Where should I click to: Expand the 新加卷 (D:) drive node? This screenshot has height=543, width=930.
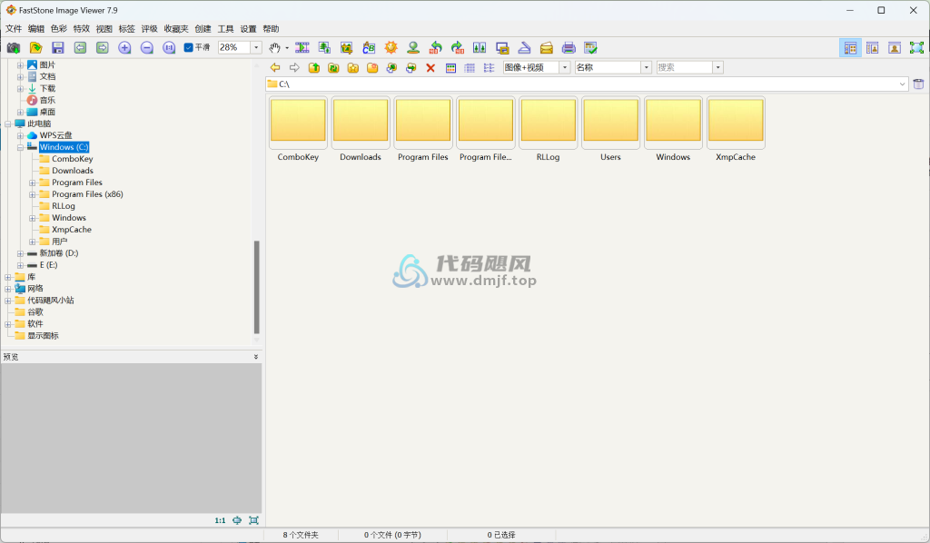20,253
